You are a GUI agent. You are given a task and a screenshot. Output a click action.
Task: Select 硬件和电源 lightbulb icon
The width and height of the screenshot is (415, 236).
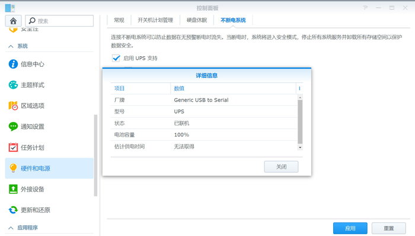[x=13, y=168]
